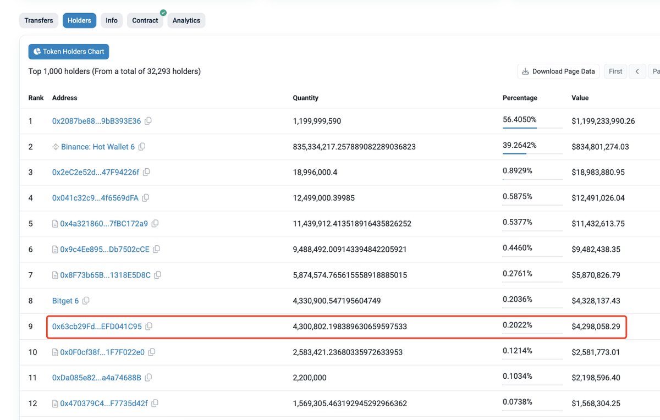Screen dimensions: 660x420
Task: Copy highlighted address 0x63cb29Fd...EFD041C95
Action: pyautogui.click(x=148, y=327)
